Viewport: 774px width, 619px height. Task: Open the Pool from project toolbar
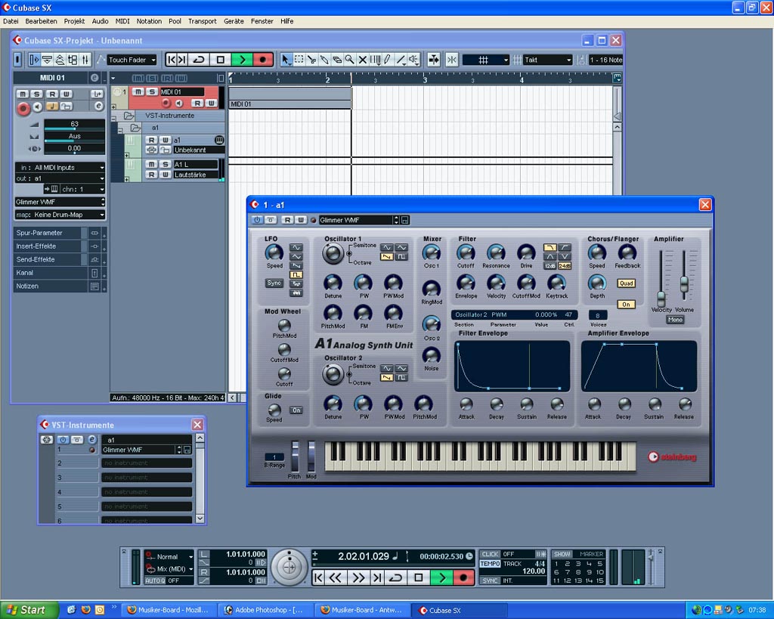(73, 60)
